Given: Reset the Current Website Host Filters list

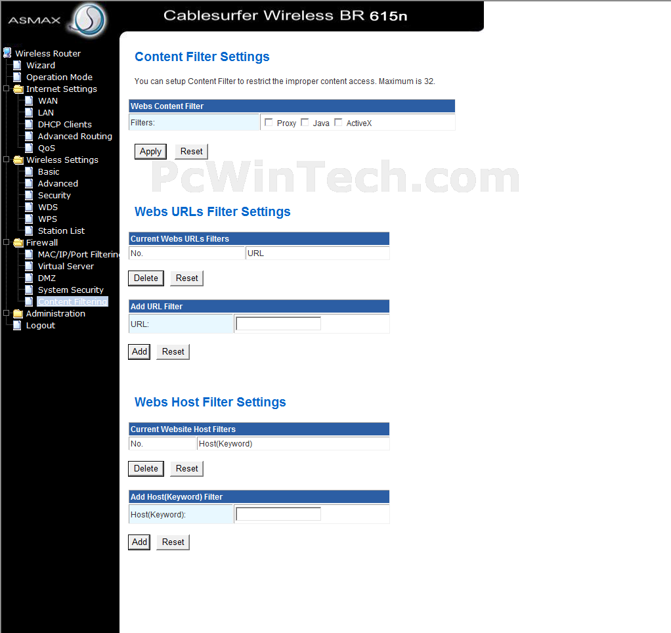Looking at the screenshot, I should point(187,469).
